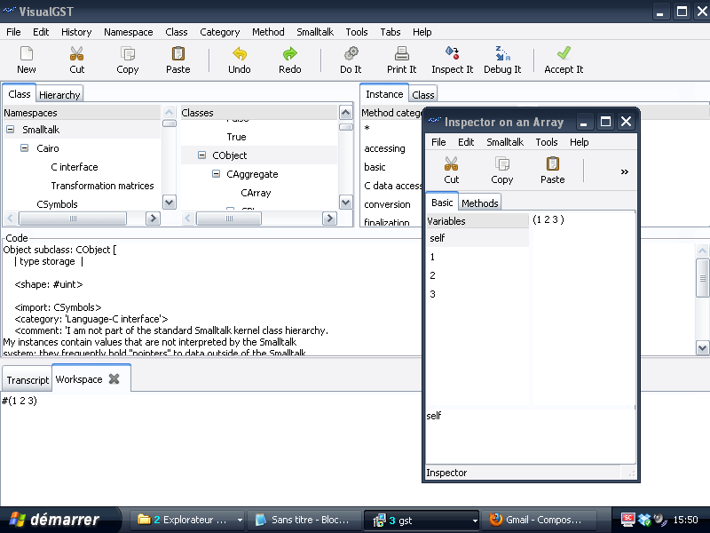Open the File menu in VisualGST
710x533 pixels.
13,32
